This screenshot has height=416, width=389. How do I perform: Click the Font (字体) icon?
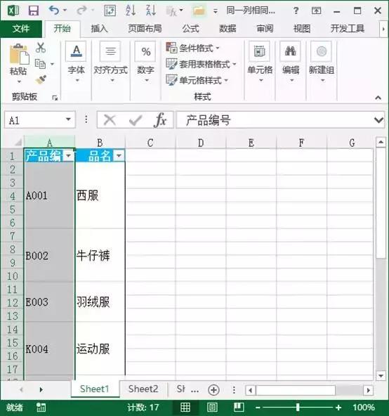click(76, 51)
